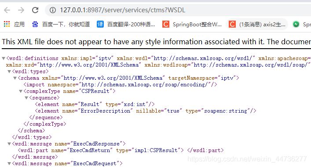This screenshot has width=311, height=167.
Task: Click the import namespace line
Action: [x=120, y=85]
